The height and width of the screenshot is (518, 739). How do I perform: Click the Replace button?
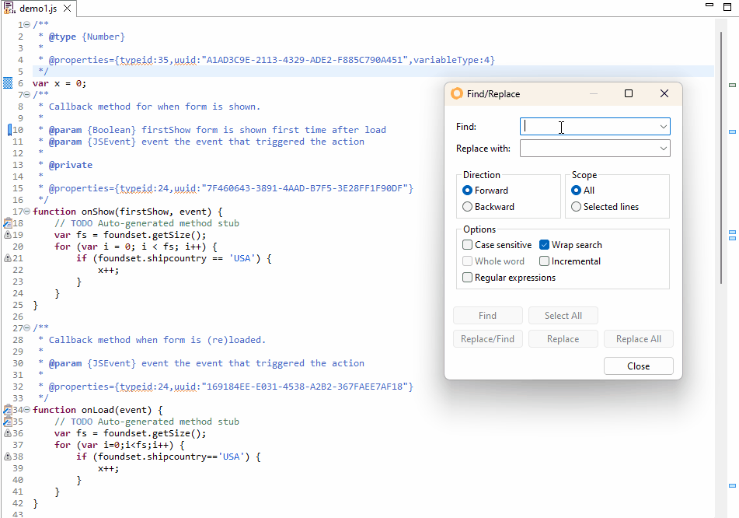563,339
